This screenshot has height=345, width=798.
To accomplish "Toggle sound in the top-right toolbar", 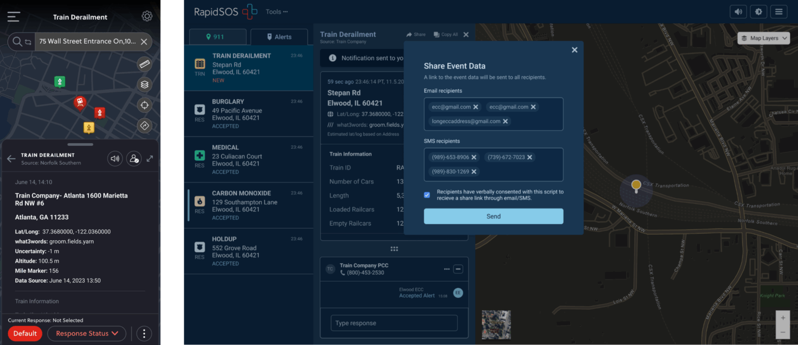I will click(x=738, y=11).
